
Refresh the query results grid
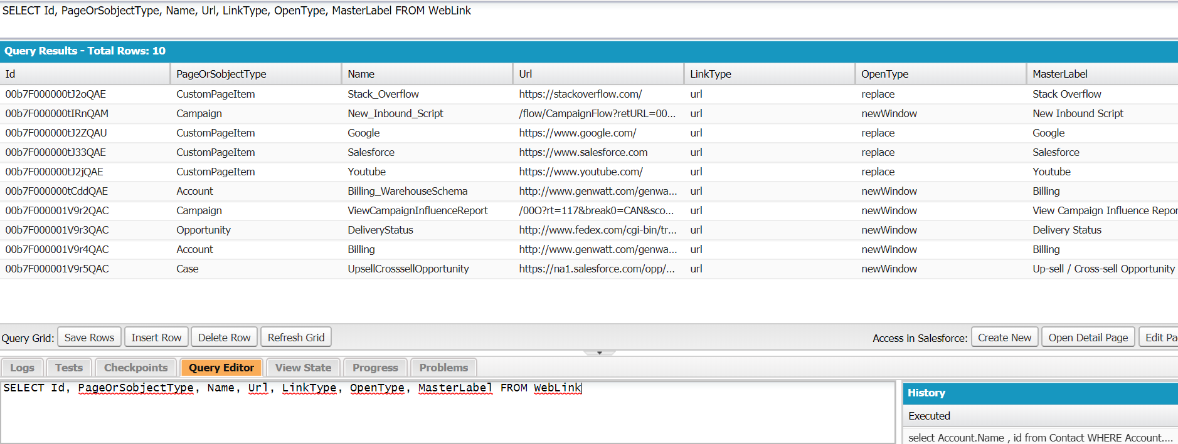tap(295, 338)
